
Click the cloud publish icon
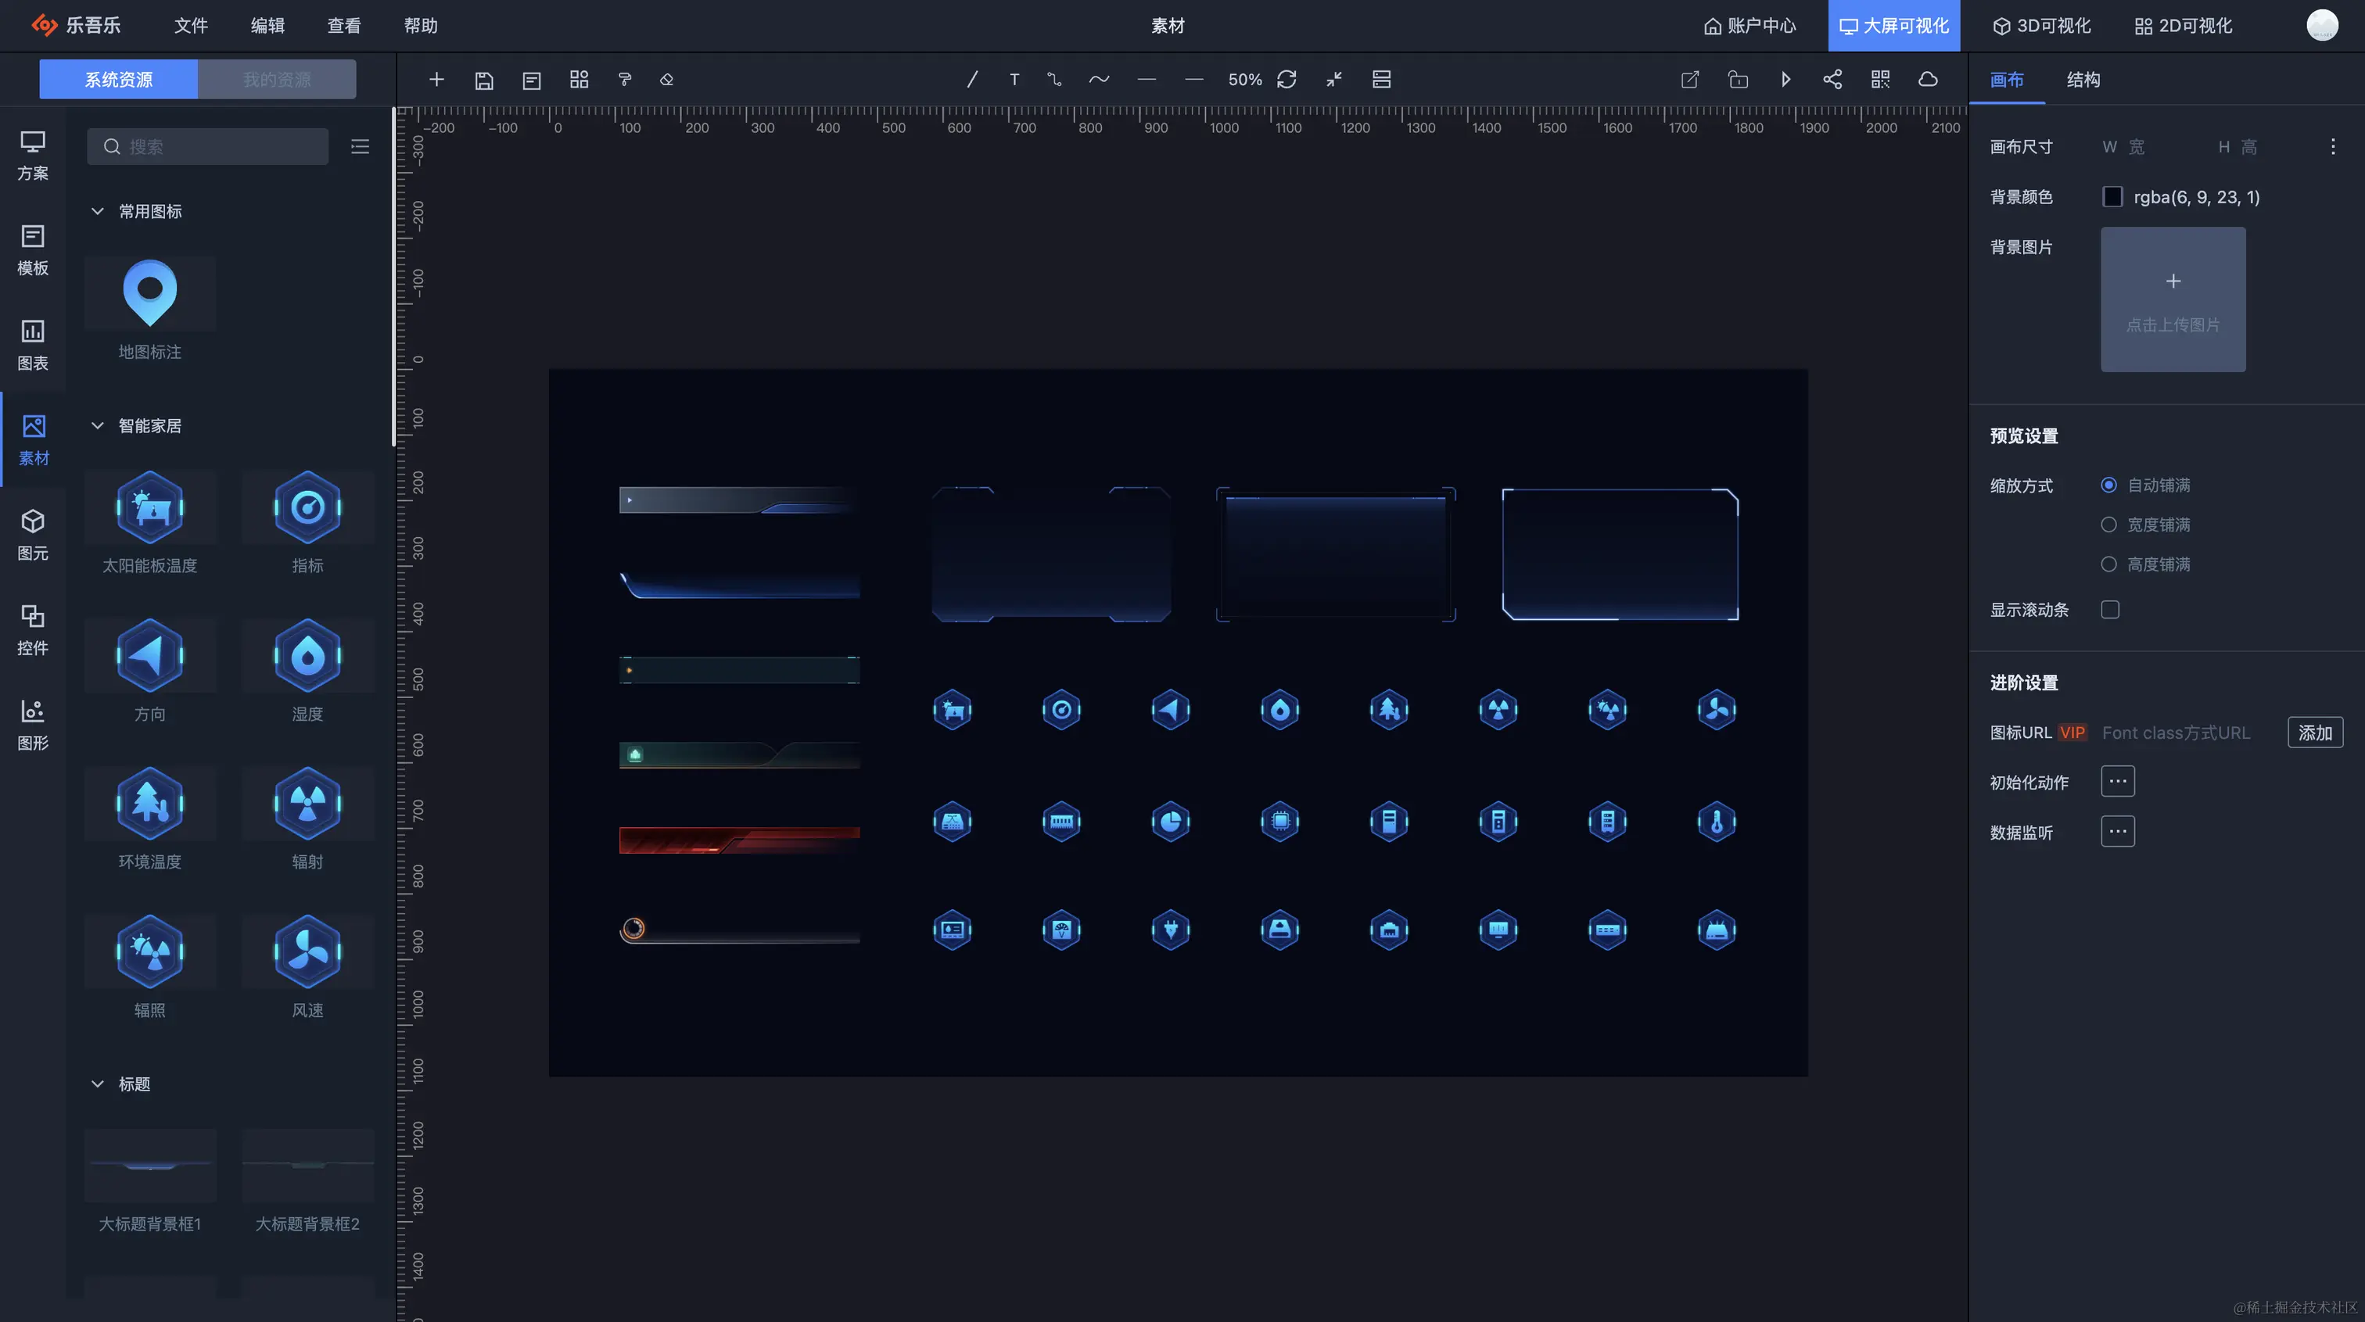coord(1927,80)
